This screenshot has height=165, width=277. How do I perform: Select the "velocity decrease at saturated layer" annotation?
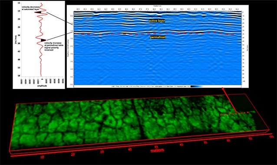coord(30,8)
